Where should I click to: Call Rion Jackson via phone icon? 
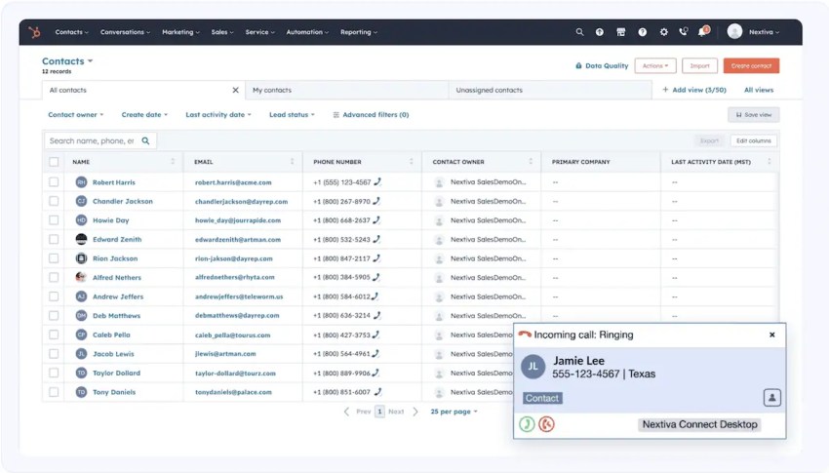(x=376, y=257)
